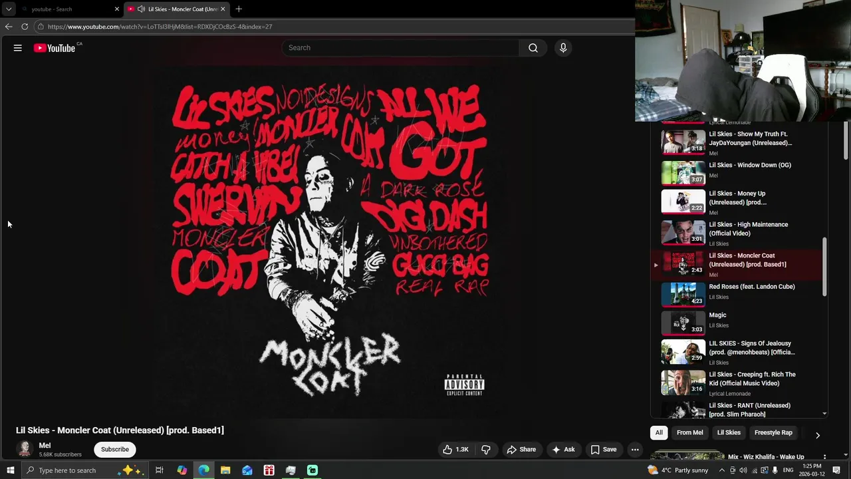Show hidden system tray icons
Screen dimensions: 851x479
[722, 470]
